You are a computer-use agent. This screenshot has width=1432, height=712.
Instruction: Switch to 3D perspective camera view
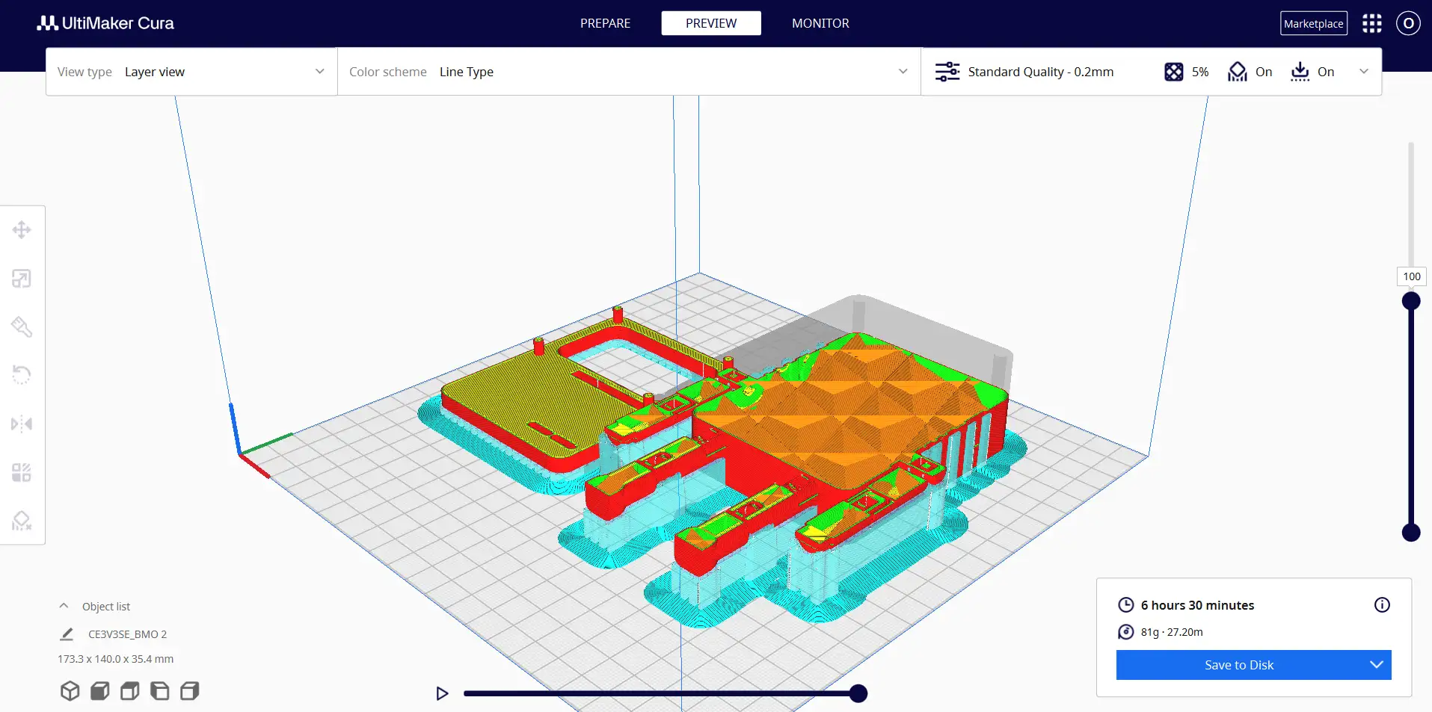70,691
